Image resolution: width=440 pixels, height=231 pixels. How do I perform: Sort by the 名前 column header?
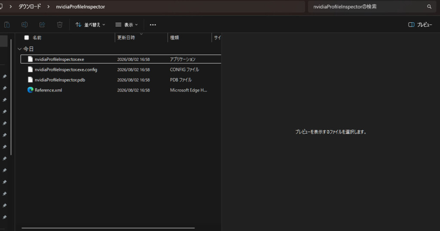37,37
